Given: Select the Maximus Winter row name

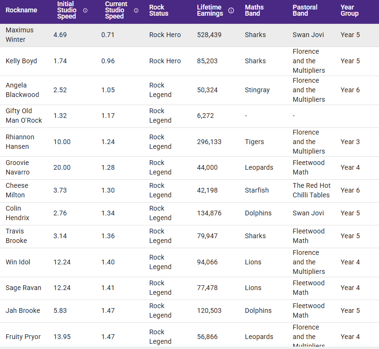Looking at the screenshot, I should [19, 35].
